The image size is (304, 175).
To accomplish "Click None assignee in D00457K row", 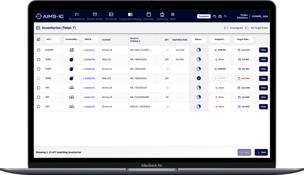I will pyautogui.click(x=220, y=88).
